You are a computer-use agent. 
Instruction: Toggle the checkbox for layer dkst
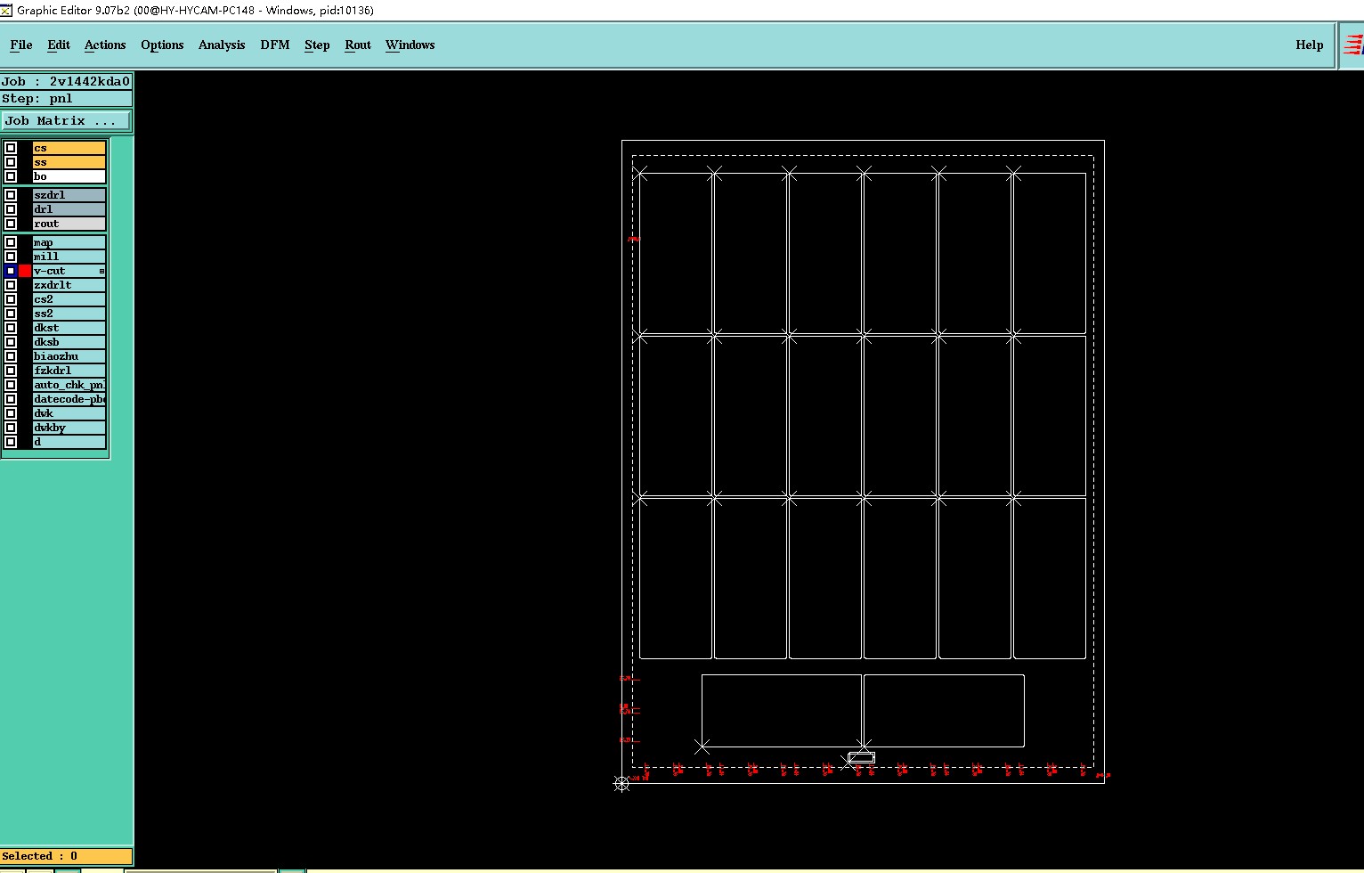pos(11,328)
